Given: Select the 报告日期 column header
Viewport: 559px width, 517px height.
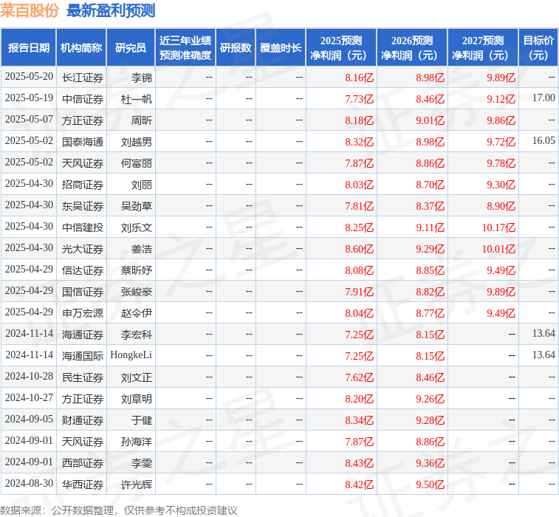Looking at the screenshot, I should (x=29, y=47).
